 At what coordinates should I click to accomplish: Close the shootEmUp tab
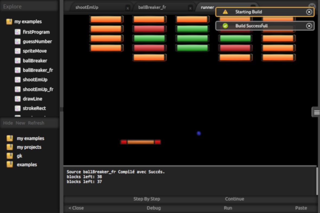[x=127, y=8]
